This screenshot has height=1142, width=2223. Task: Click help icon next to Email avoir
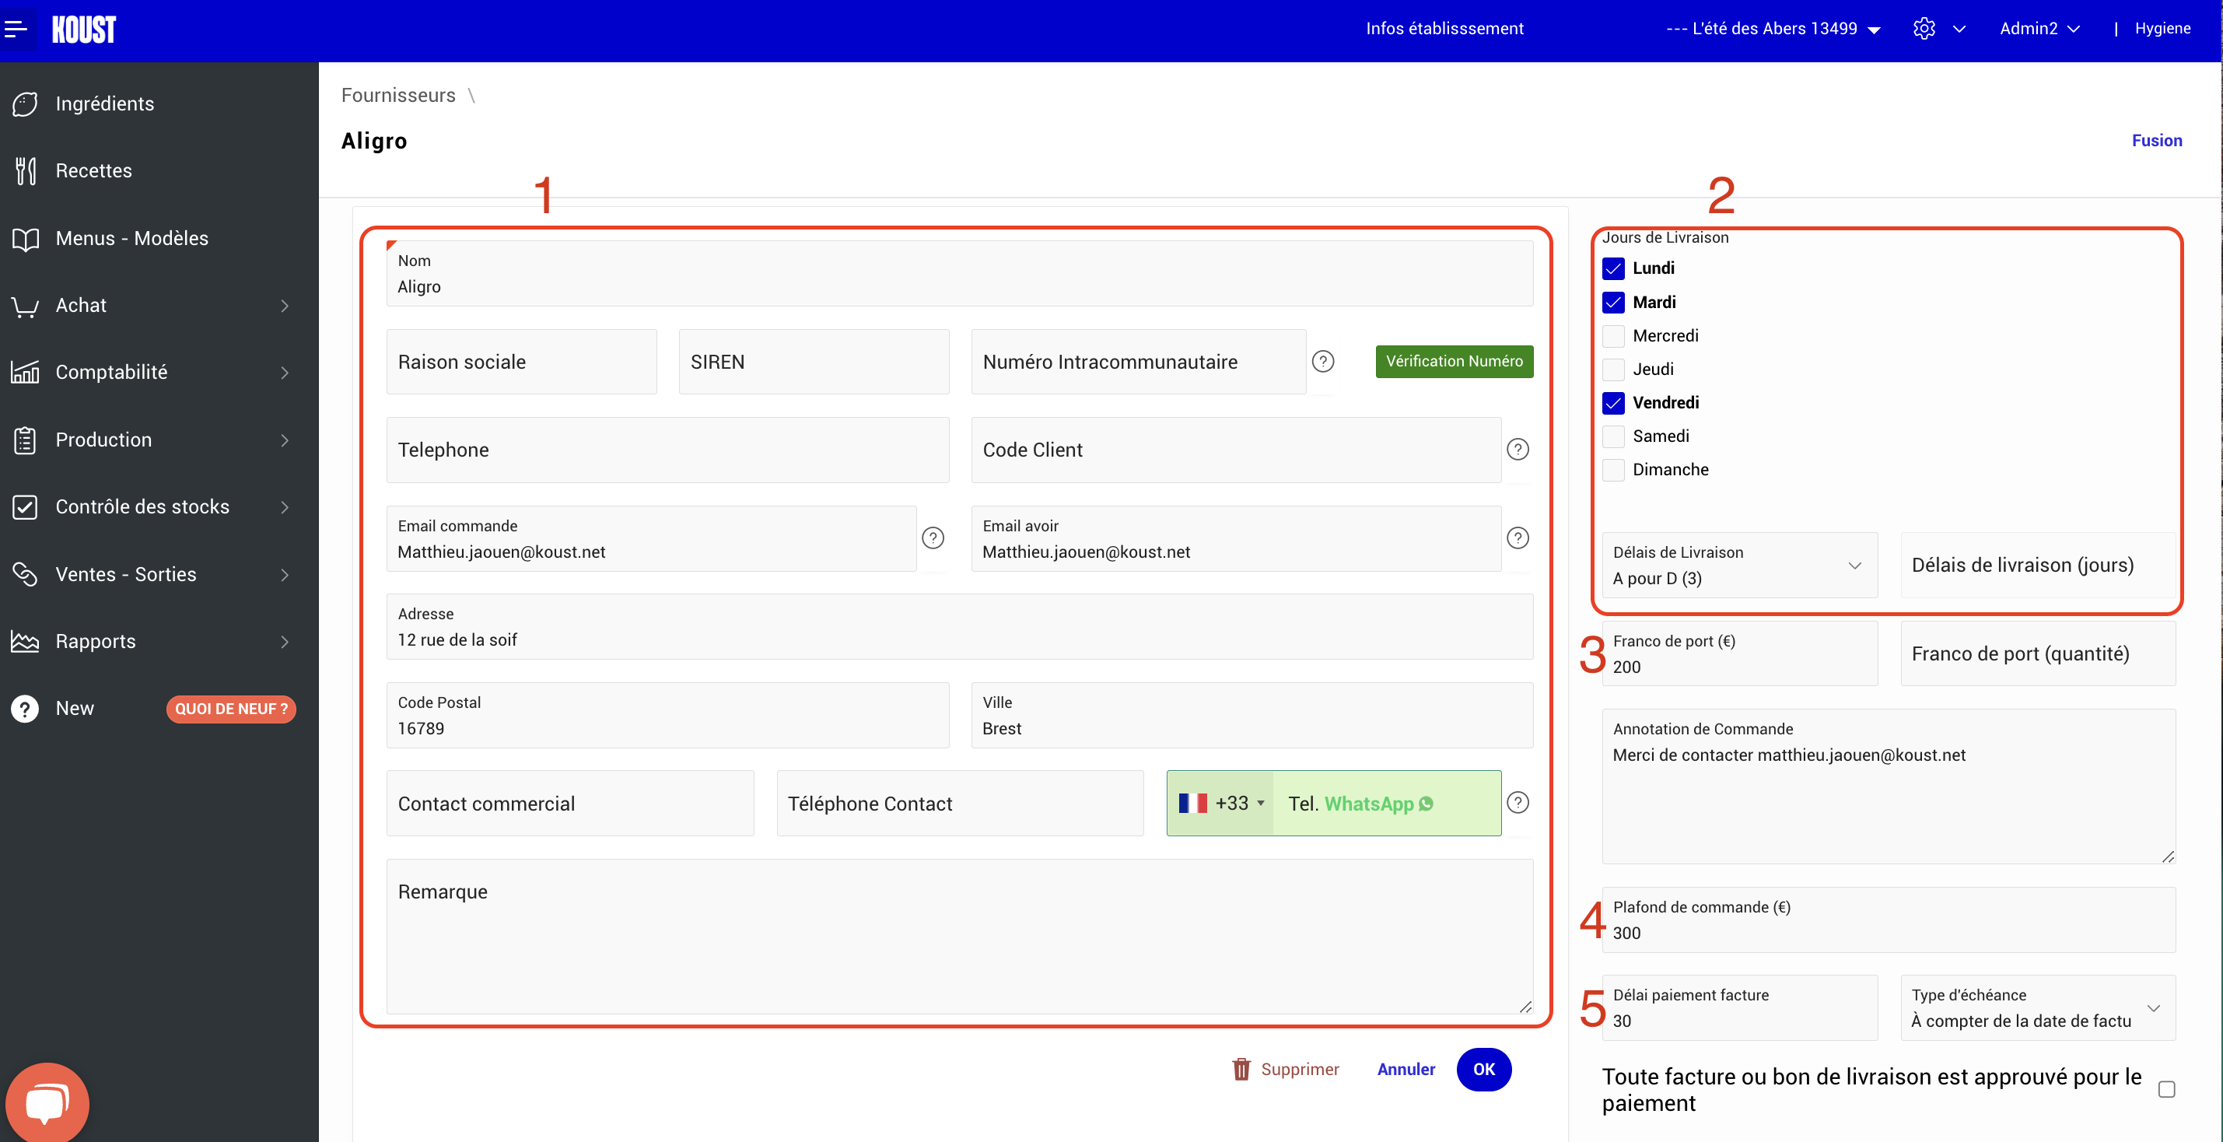click(1518, 538)
